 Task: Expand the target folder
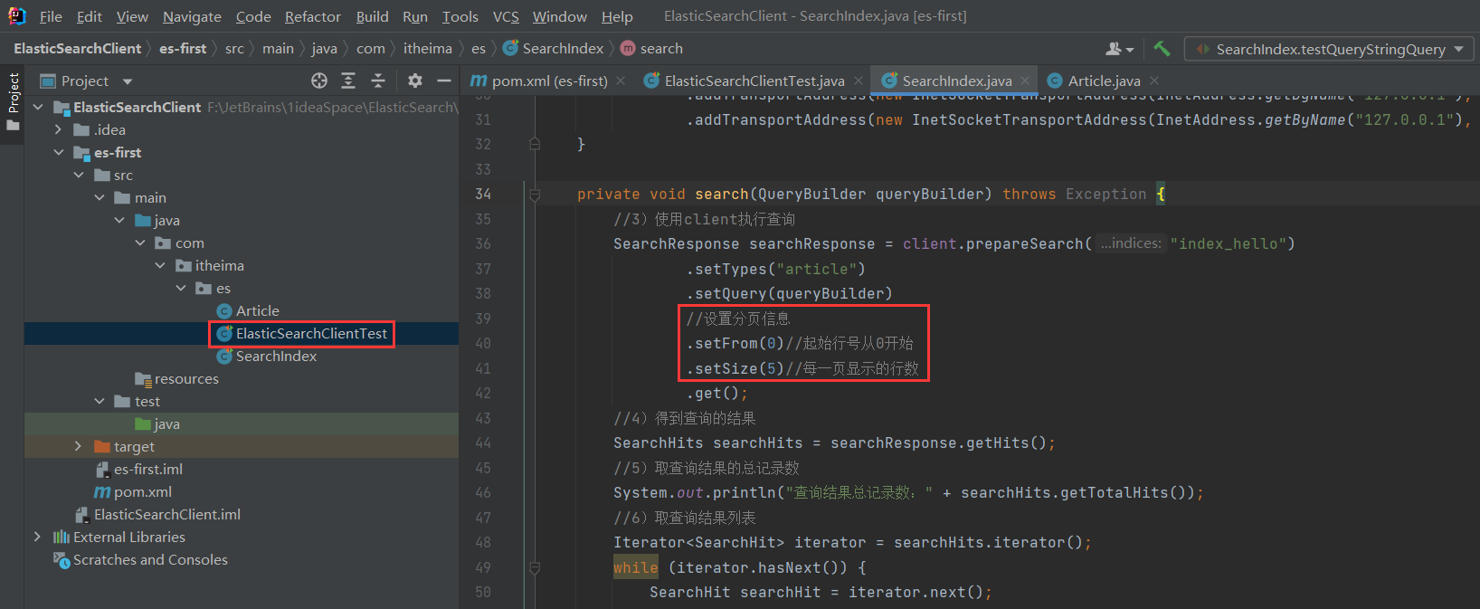pos(78,447)
